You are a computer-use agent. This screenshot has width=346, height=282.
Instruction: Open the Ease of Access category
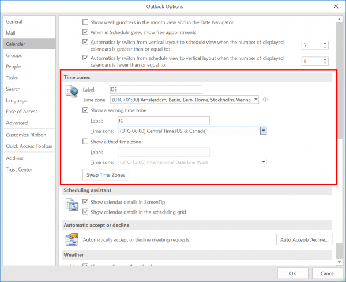pos(29,112)
